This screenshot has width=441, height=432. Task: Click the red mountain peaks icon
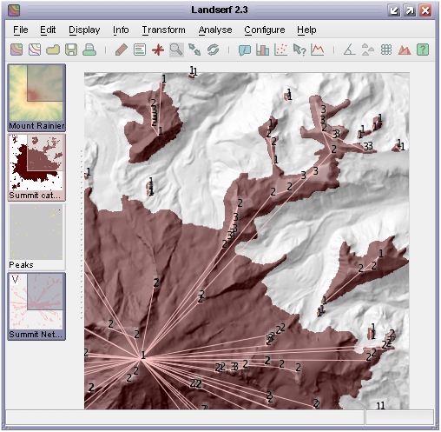tap(405, 50)
